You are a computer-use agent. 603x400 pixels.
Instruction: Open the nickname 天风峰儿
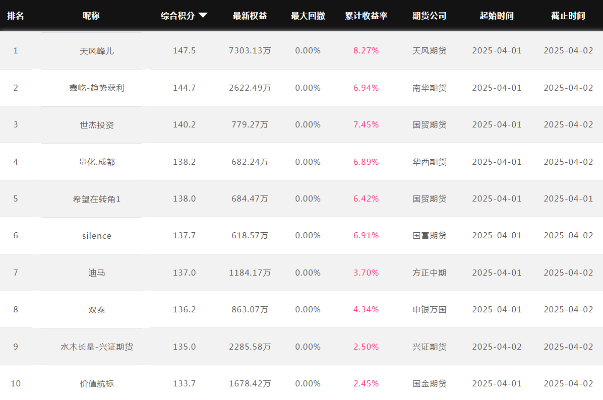point(96,51)
